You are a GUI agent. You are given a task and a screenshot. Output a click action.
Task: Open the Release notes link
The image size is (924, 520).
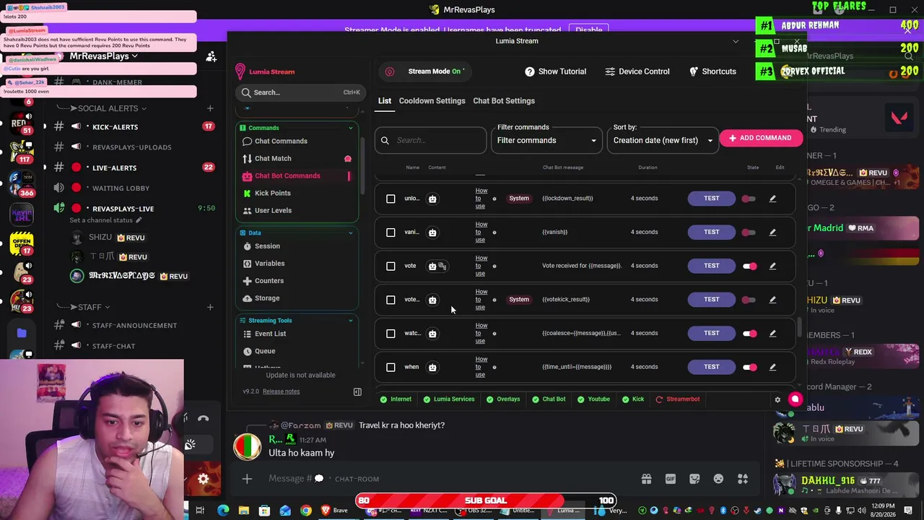tap(281, 391)
